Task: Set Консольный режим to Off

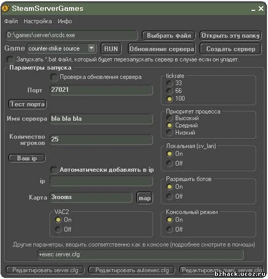Action: tap(170, 229)
